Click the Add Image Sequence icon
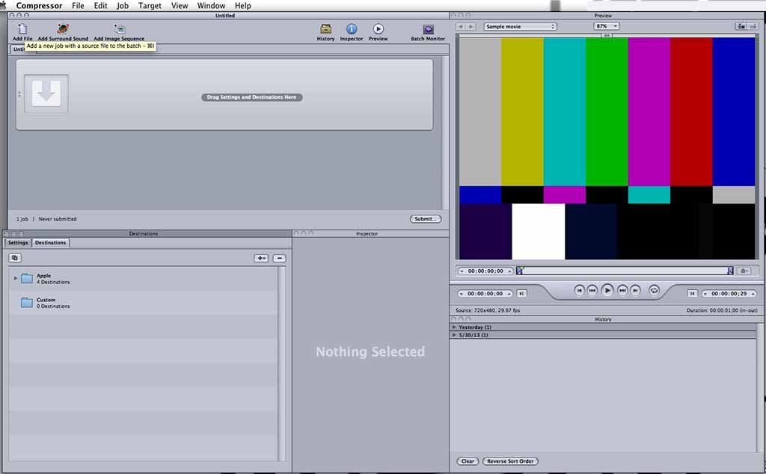 click(119, 29)
